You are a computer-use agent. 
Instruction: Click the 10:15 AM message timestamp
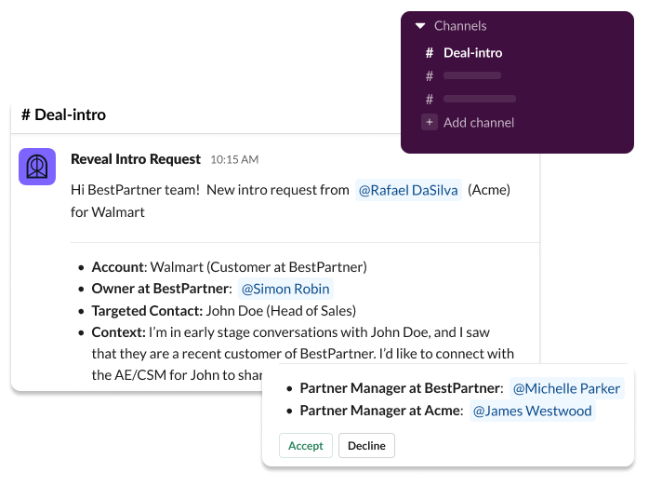tap(234, 160)
